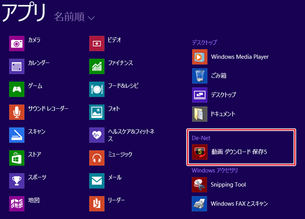Click the ミュージック app name text
Viewport: 305px width, 219px height.
click(x=120, y=154)
